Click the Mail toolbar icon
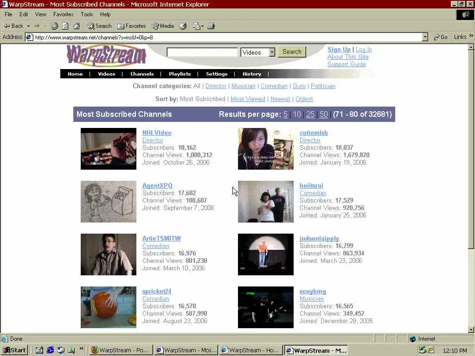 pos(197,26)
